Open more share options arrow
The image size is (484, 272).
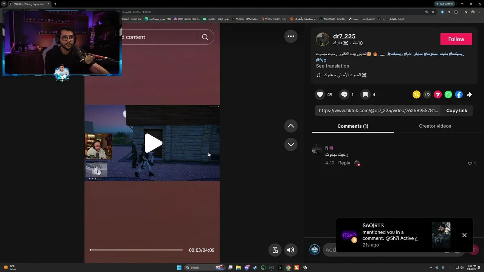[x=469, y=94]
